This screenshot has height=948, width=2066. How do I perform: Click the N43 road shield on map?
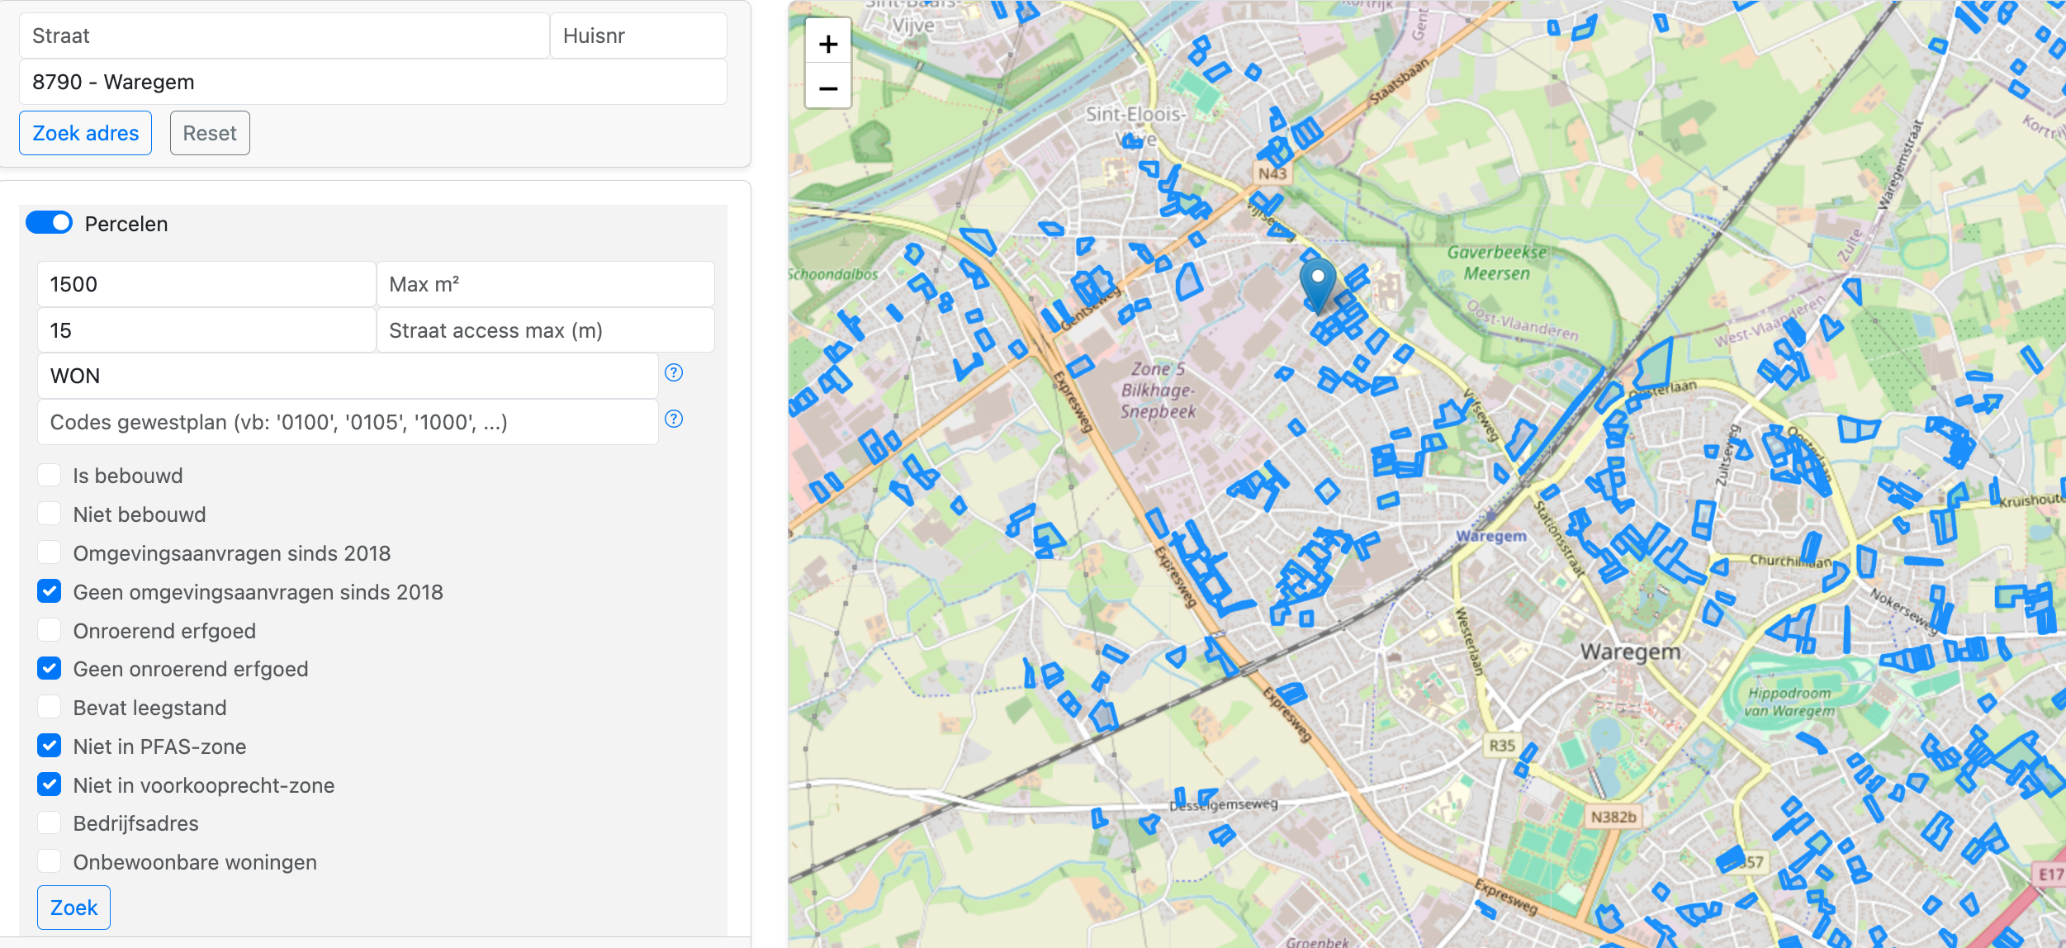click(x=1272, y=173)
